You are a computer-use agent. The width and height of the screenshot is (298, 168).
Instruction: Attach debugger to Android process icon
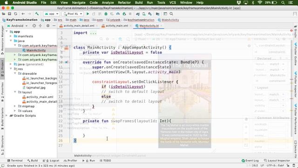coord(124,14)
